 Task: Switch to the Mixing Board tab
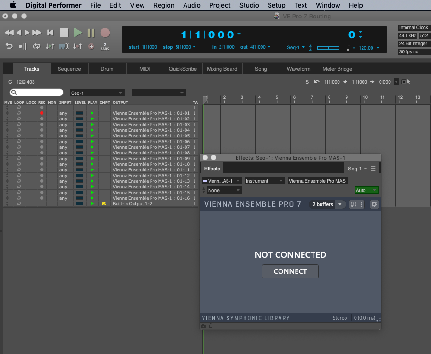point(222,69)
